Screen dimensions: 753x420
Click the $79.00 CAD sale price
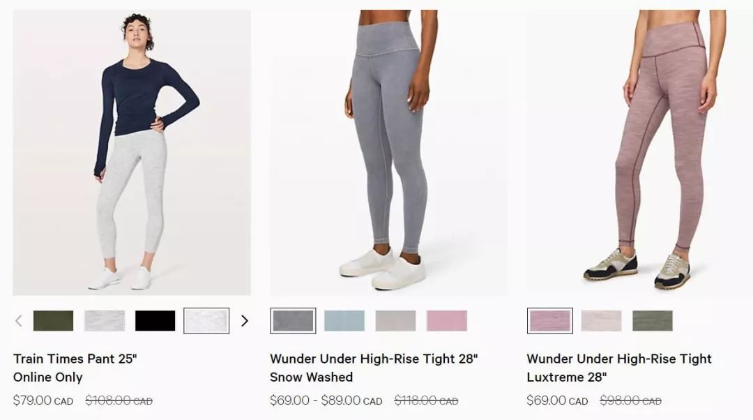coord(43,400)
